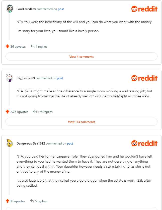Expand the View 174 comments button
The image size is (162, 210).
(x=82, y=122)
